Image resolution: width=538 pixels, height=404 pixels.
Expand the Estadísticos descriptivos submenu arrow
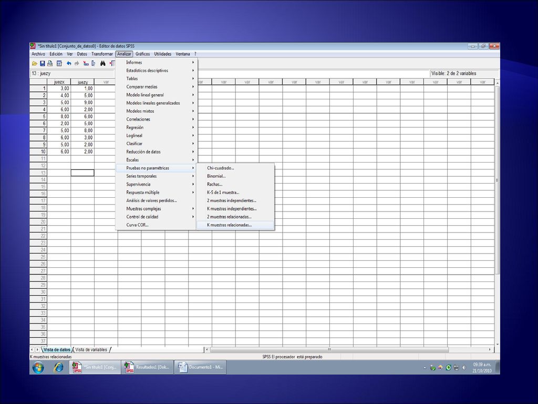coord(193,70)
